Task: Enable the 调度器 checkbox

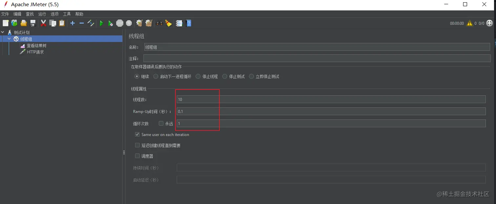Action: 137,156
